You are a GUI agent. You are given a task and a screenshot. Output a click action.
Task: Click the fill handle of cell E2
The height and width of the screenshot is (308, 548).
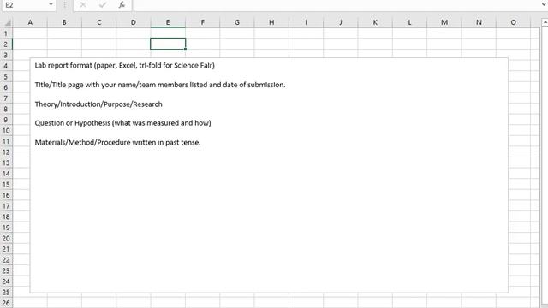185,50
